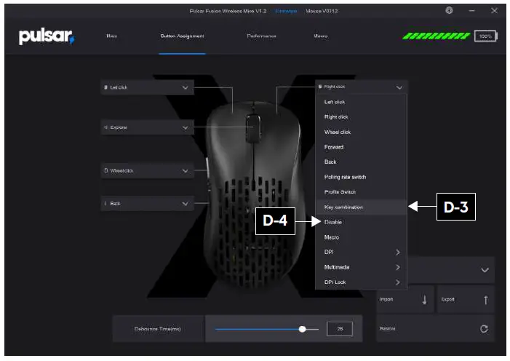
Task: Expand the DPI Lock submenu arrow
Action: [398, 282]
